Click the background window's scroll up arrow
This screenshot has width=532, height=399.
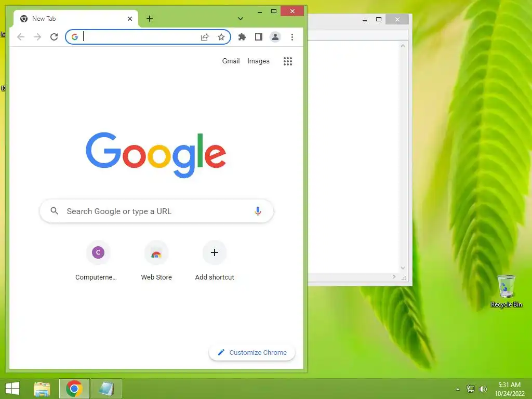(x=403, y=46)
